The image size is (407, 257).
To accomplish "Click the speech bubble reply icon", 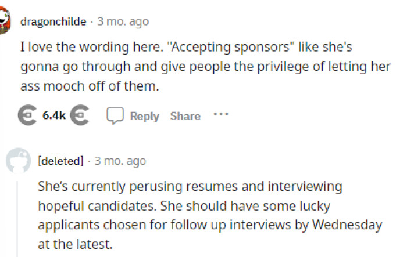I will [x=115, y=116].
